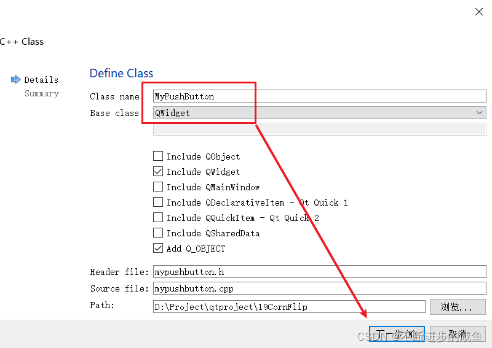Close the C++ Class wizard dialog
This screenshot has width=492, height=348.
pyautogui.click(x=479, y=12)
